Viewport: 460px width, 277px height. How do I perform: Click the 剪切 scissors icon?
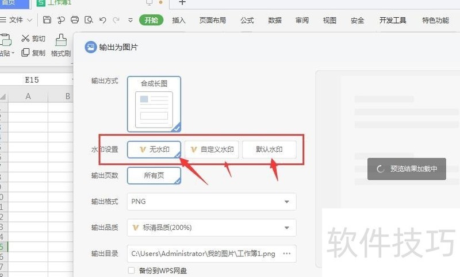25,38
